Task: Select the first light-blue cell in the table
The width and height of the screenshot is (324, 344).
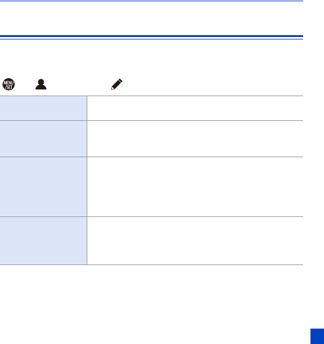Action: click(x=43, y=108)
